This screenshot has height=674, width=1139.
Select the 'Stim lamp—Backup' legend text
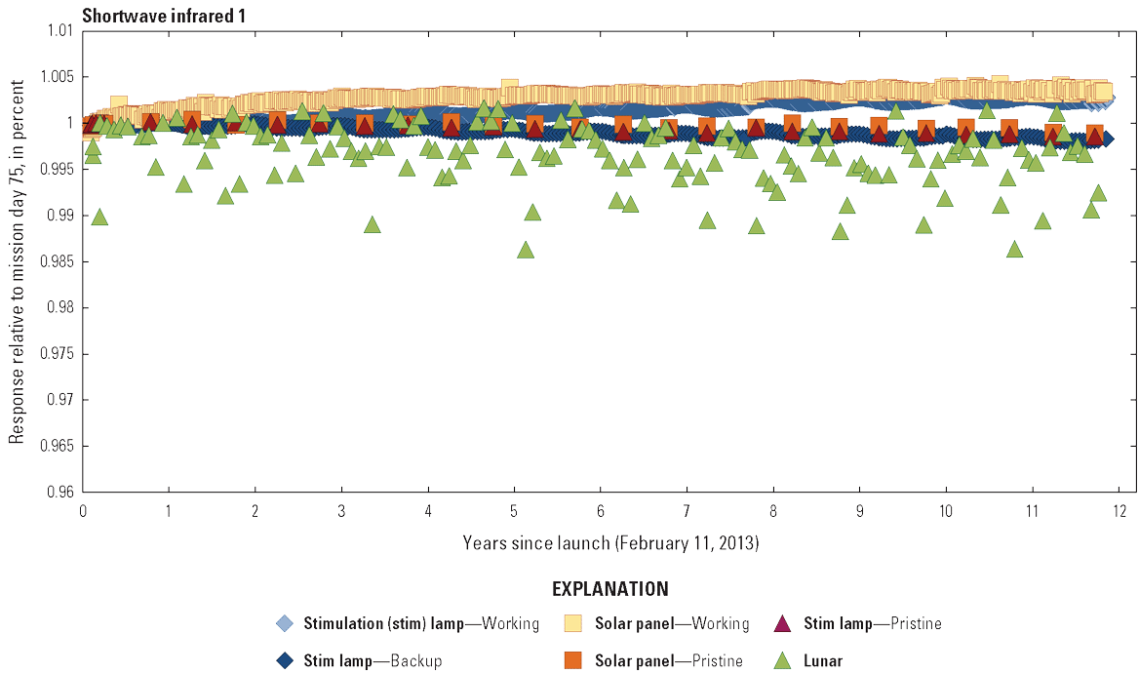373,660
